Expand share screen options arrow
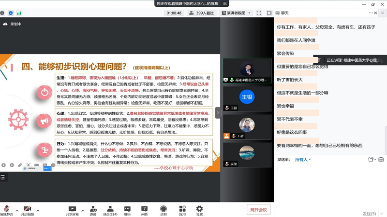 83,211
